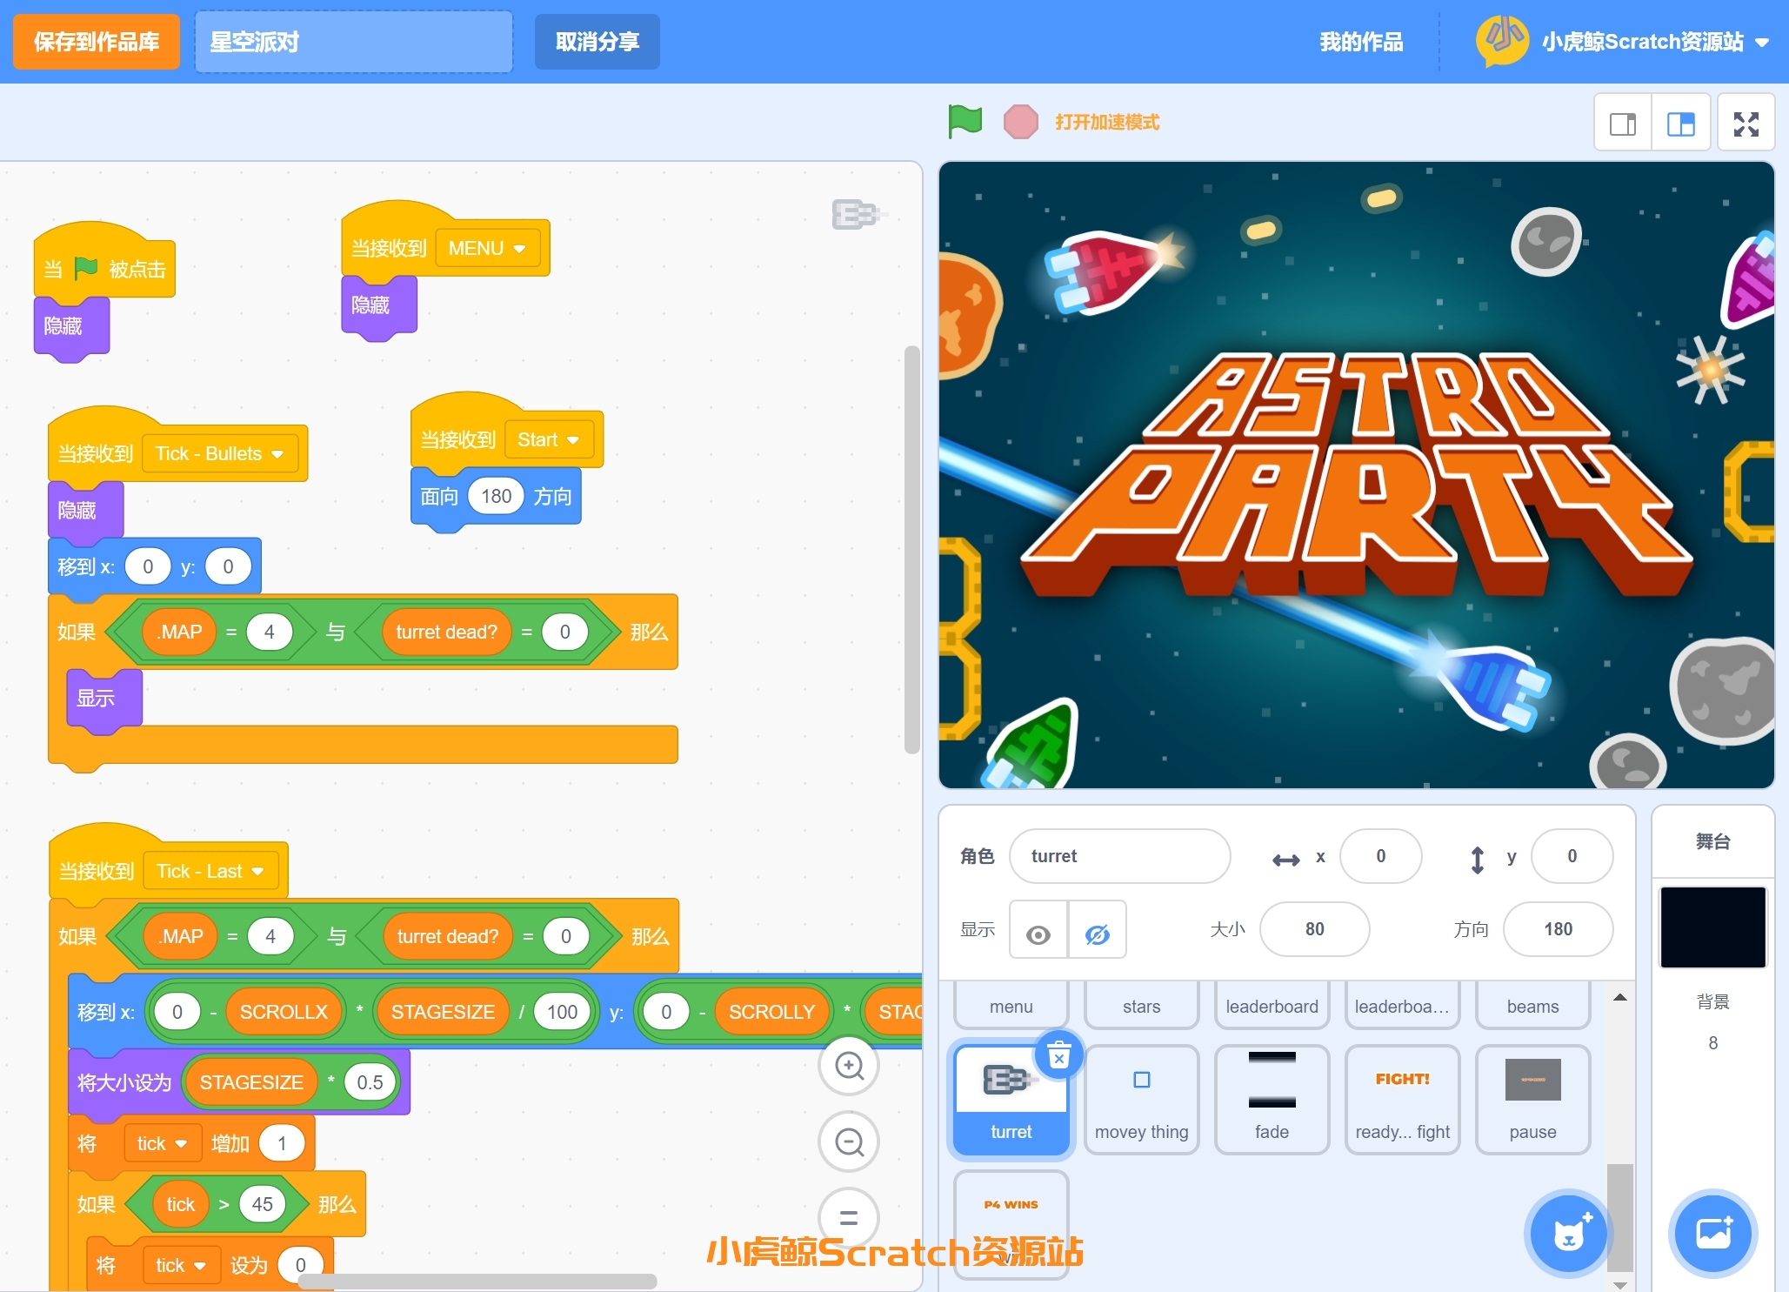The image size is (1789, 1292).
Task: Edit the sprite size field 80
Action: pos(1315,929)
